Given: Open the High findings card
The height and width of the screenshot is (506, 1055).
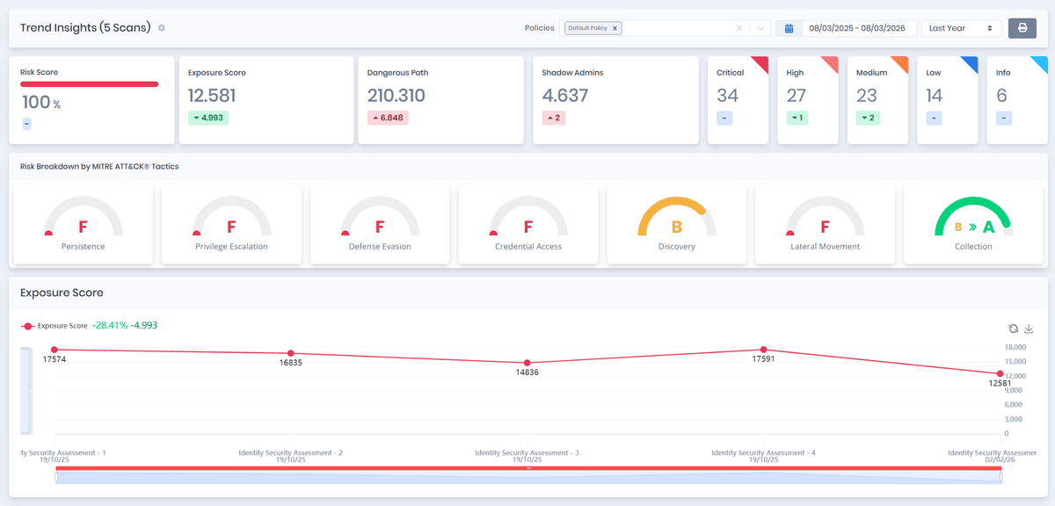Looking at the screenshot, I should pyautogui.click(x=808, y=100).
